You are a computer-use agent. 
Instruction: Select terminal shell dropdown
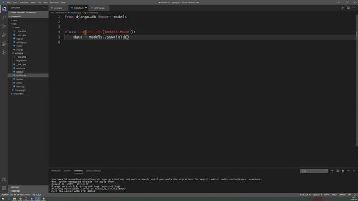pos(314,171)
